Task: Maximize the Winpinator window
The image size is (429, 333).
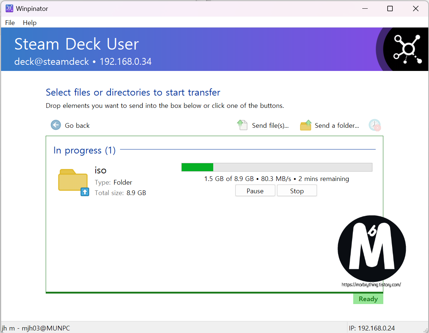Action: pos(390,8)
